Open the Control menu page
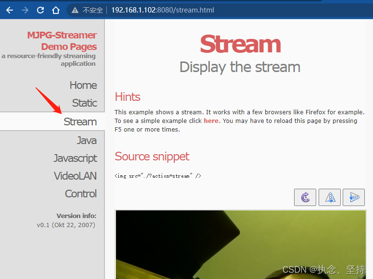Image resolution: width=373 pixels, height=279 pixels. (x=81, y=194)
